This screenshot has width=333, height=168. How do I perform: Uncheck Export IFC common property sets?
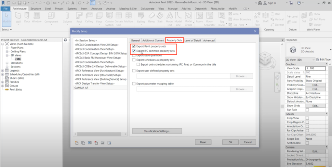(x=134, y=51)
